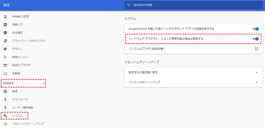The height and width of the screenshot is (128, 265).
Task: Click the browser window icon beside 既定のブラウザ
Action: pyautogui.click(x=5, y=65)
